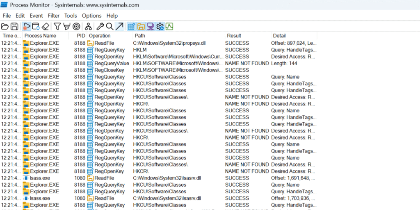Sort by the Operation column header
Image resolution: width=420 pixels, height=210 pixels.
[110, 36]
